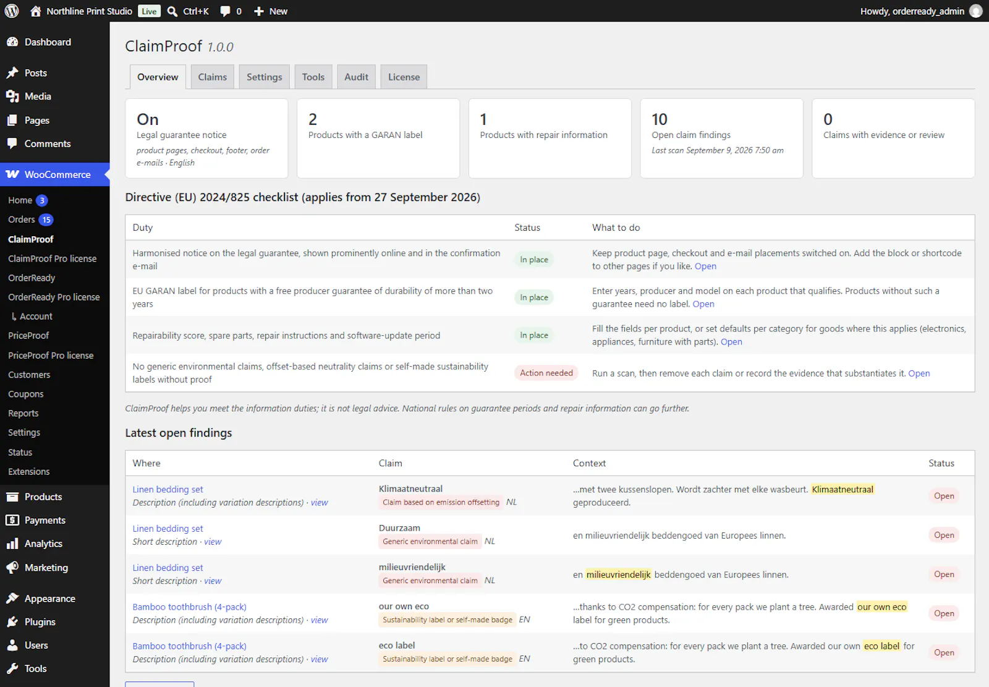Click view link in Duurzaam finding row
This screenshot has width=989, height=687.
point(213,542)
